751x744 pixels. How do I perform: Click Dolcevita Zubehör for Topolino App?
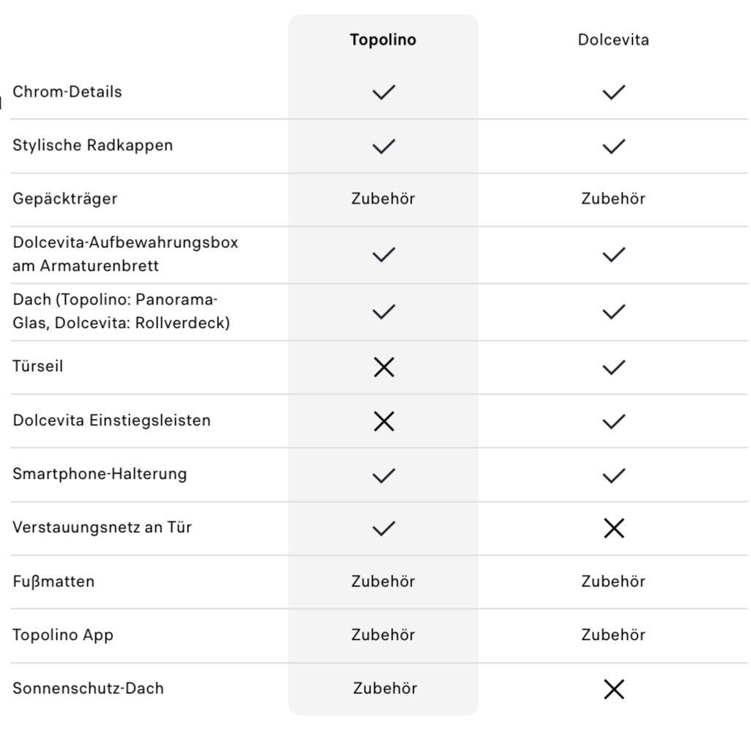[613, 635]
